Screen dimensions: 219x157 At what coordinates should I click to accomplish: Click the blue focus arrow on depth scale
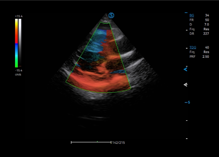[x=185, y=69]
